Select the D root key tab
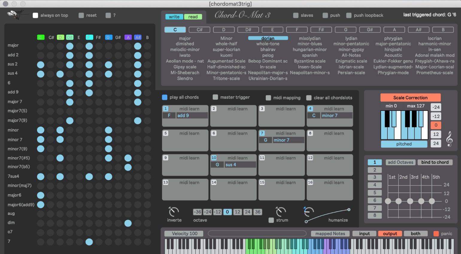The width and height of the screenshot is (461, 254). tap(224, 30)
